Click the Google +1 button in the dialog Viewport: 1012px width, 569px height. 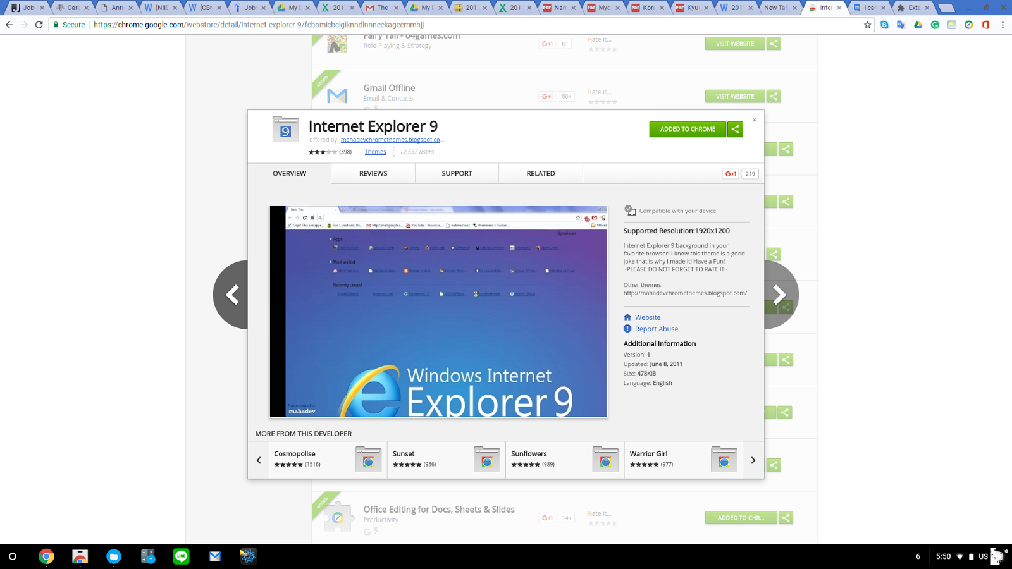(x=731, y=174)
